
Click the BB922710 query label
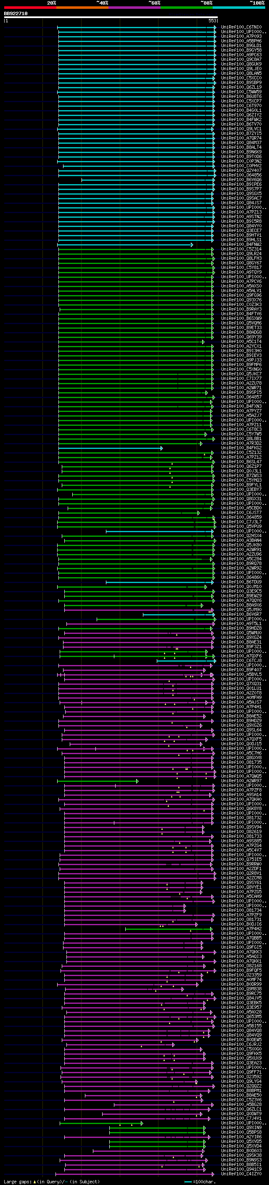16,14
